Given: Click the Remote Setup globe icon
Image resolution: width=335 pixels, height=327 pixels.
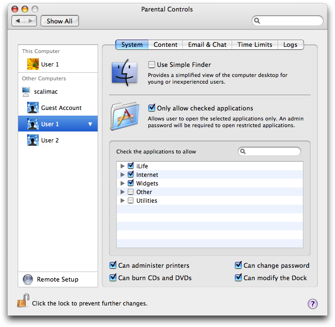Looking at the screenshot, I should 28,279.
